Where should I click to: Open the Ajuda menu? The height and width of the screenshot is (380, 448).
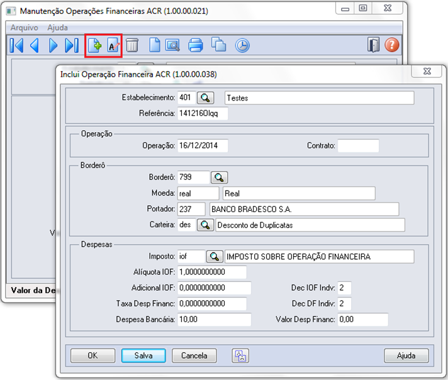(x=57, y=28)
